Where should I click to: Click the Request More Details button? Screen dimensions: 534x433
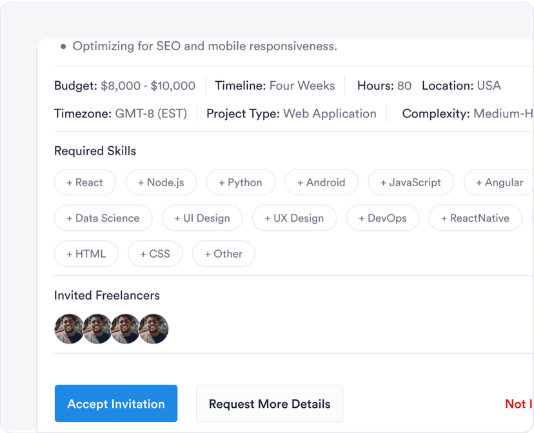point(269,404)
